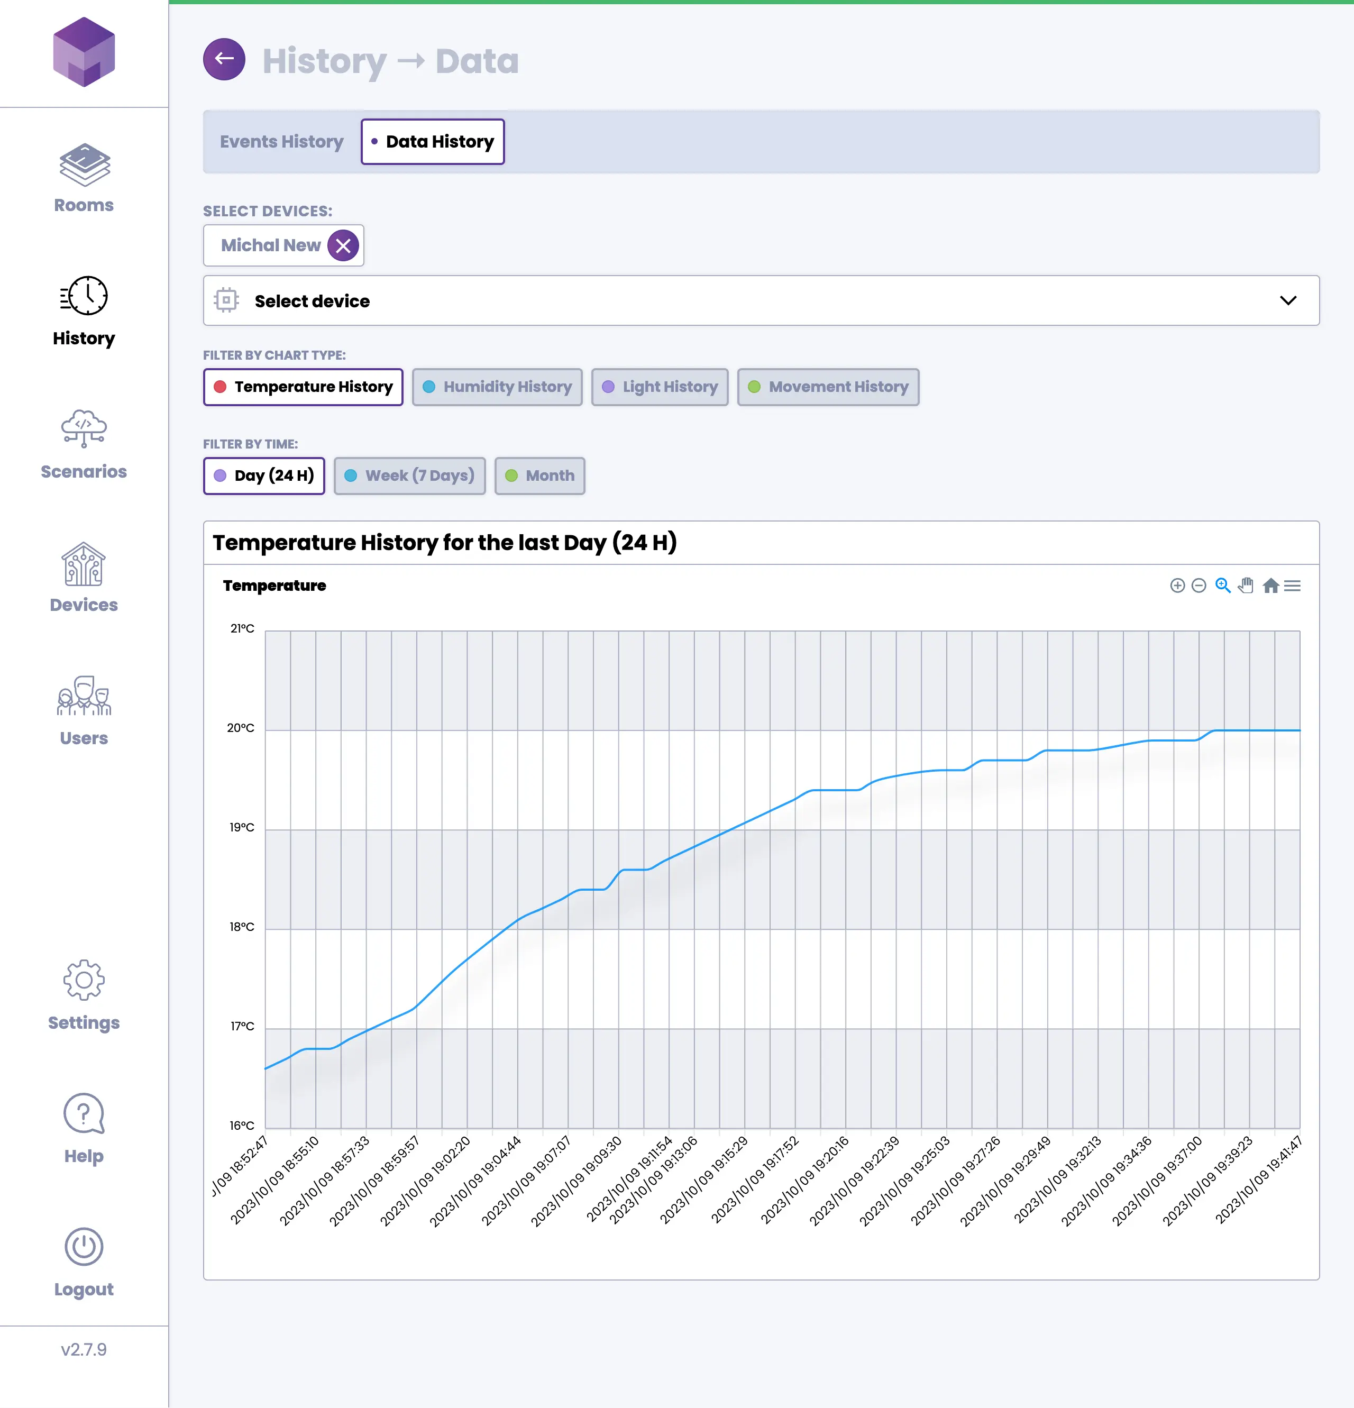This screenshot has width=1354, height=1408.
Task: Open the Devices sidebar section
Action: click(x=84, y=578)
